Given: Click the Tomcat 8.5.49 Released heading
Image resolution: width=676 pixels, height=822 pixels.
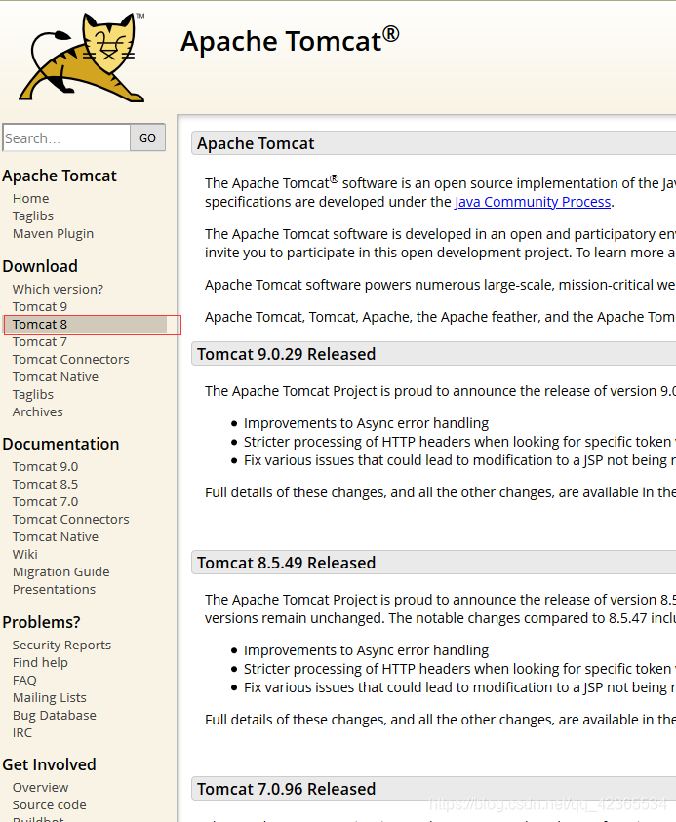Looking at the screenshot, I should (287, 563).
